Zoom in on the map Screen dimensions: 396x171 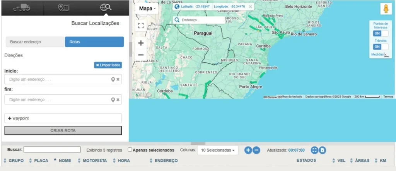(x=141, y=43)
